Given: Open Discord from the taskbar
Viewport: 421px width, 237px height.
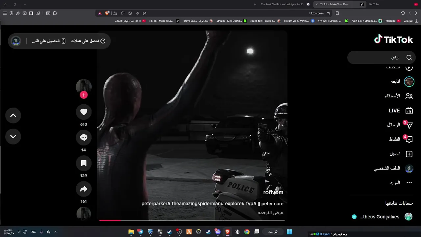Looking at the screenshot, I should click(x=218, y=232).
